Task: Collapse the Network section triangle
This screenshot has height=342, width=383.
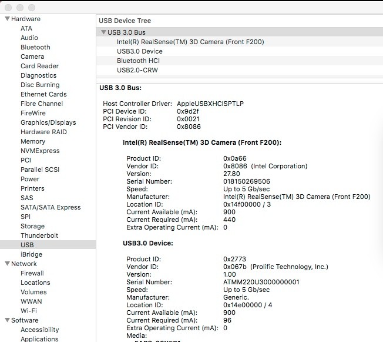Action: click(7, 263)
